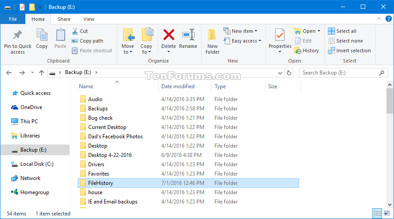
Task: Rename the selected folder
Action: 188,39
